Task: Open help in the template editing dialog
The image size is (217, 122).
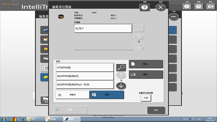Action: coord(144,7)
